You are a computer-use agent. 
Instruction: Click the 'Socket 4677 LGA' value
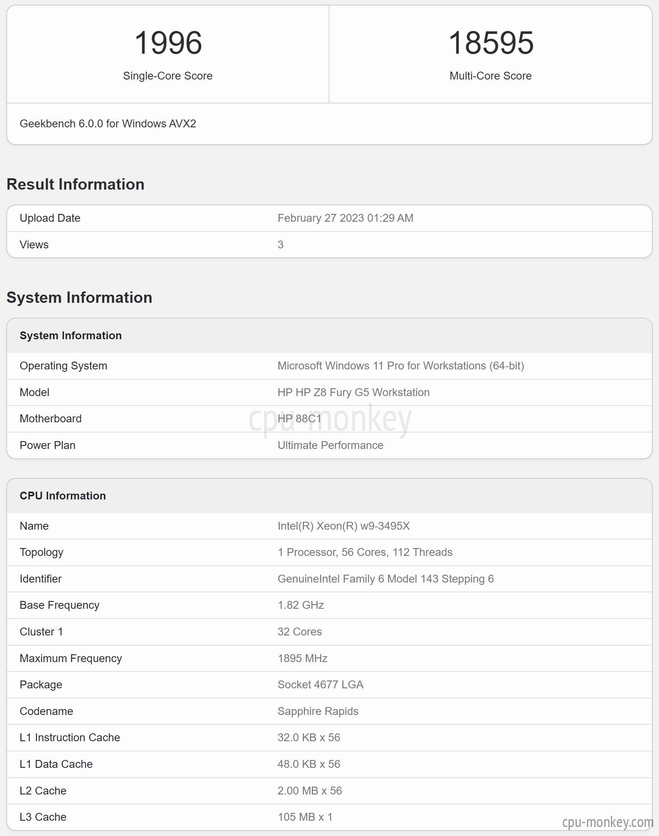tap(320, 684)
